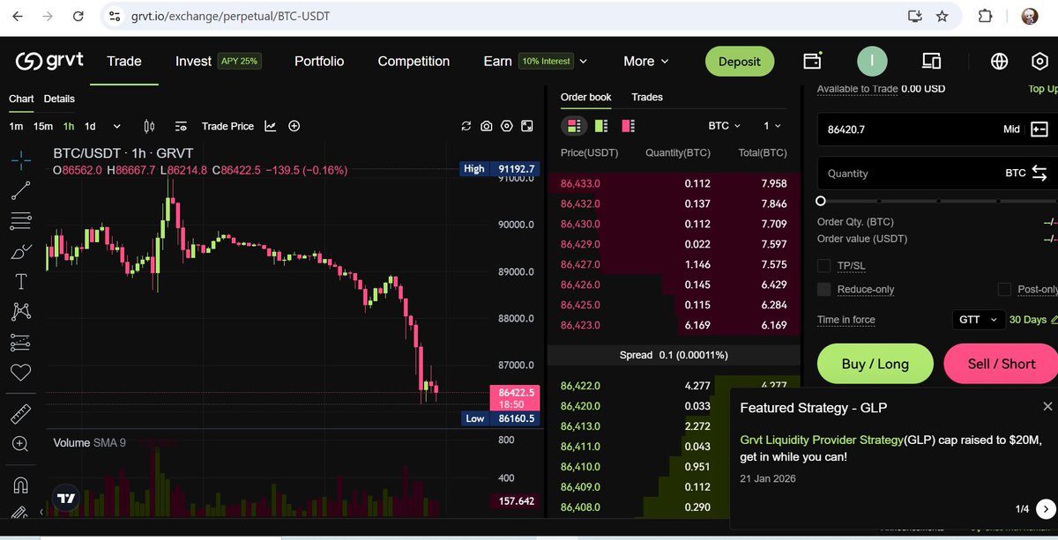Image resolution: width=1058 pixels, height=540 pixels.
Task: Select the brush drawing tool
Action: (x=20, y=251)
